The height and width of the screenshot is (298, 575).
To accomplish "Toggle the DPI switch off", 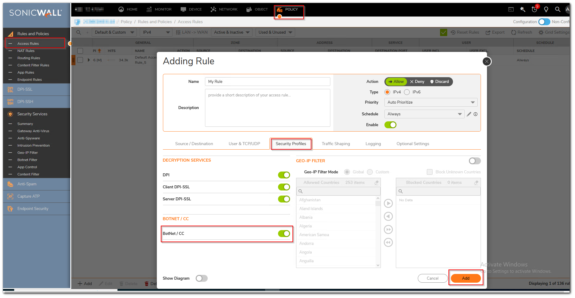I will click(x=284, y=175).
